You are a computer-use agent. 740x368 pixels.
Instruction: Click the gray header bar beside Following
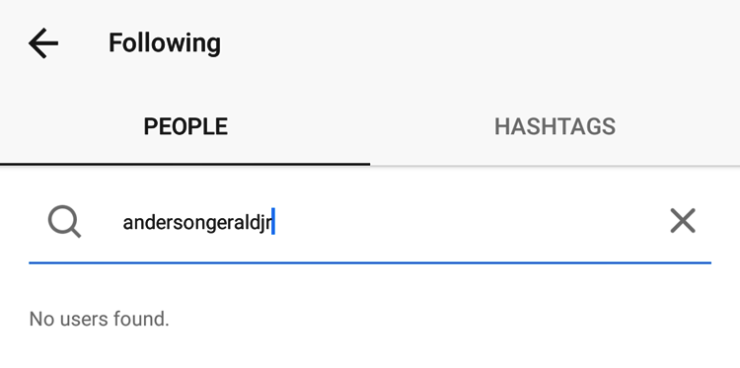click(472, 43)
